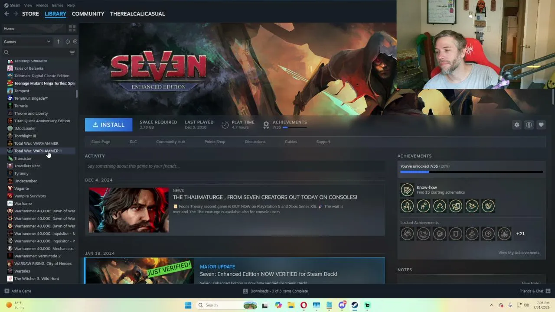Click the Windows taskbar Search box
This screenshot has height=312, width=555.
coord(226,305)
